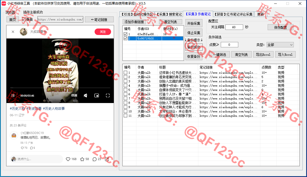This screenshot has width=307, height=177.
Task: Check note row 3 创始人出镜的真实感受
Action: [126, 81]
